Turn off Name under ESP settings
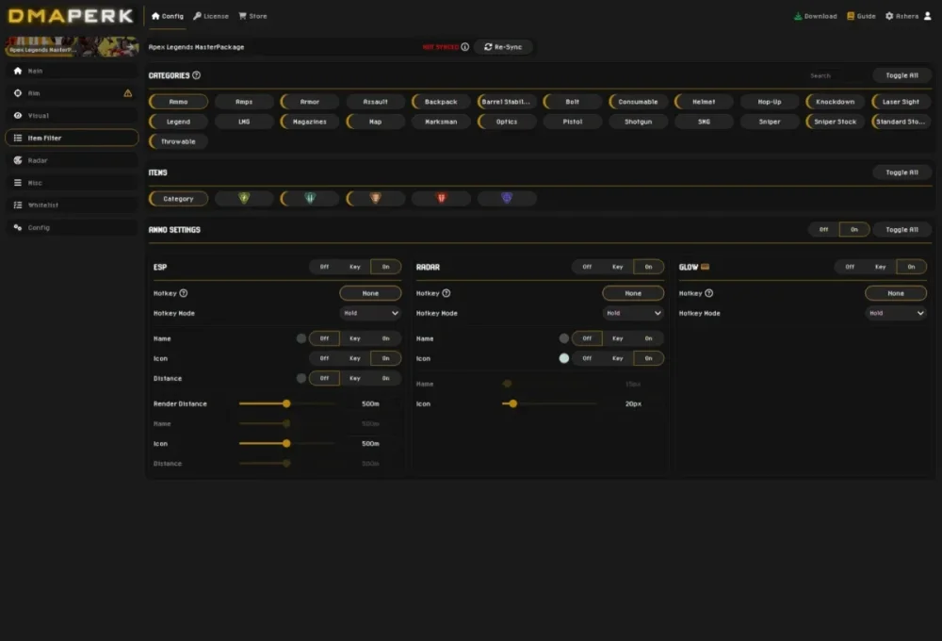This screenshot has height=641, width=942. click(x=324, y=337)
